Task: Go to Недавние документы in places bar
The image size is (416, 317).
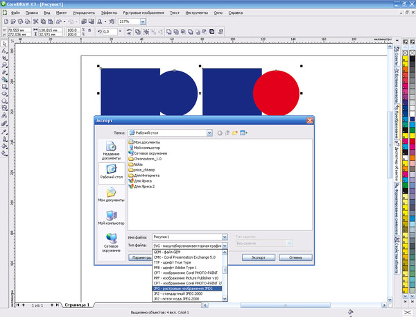Action: coord(111,151)
